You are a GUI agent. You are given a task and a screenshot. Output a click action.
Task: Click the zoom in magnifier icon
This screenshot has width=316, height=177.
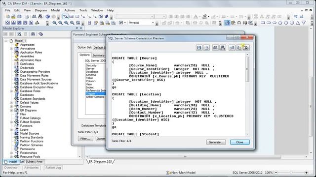(60, 23)
